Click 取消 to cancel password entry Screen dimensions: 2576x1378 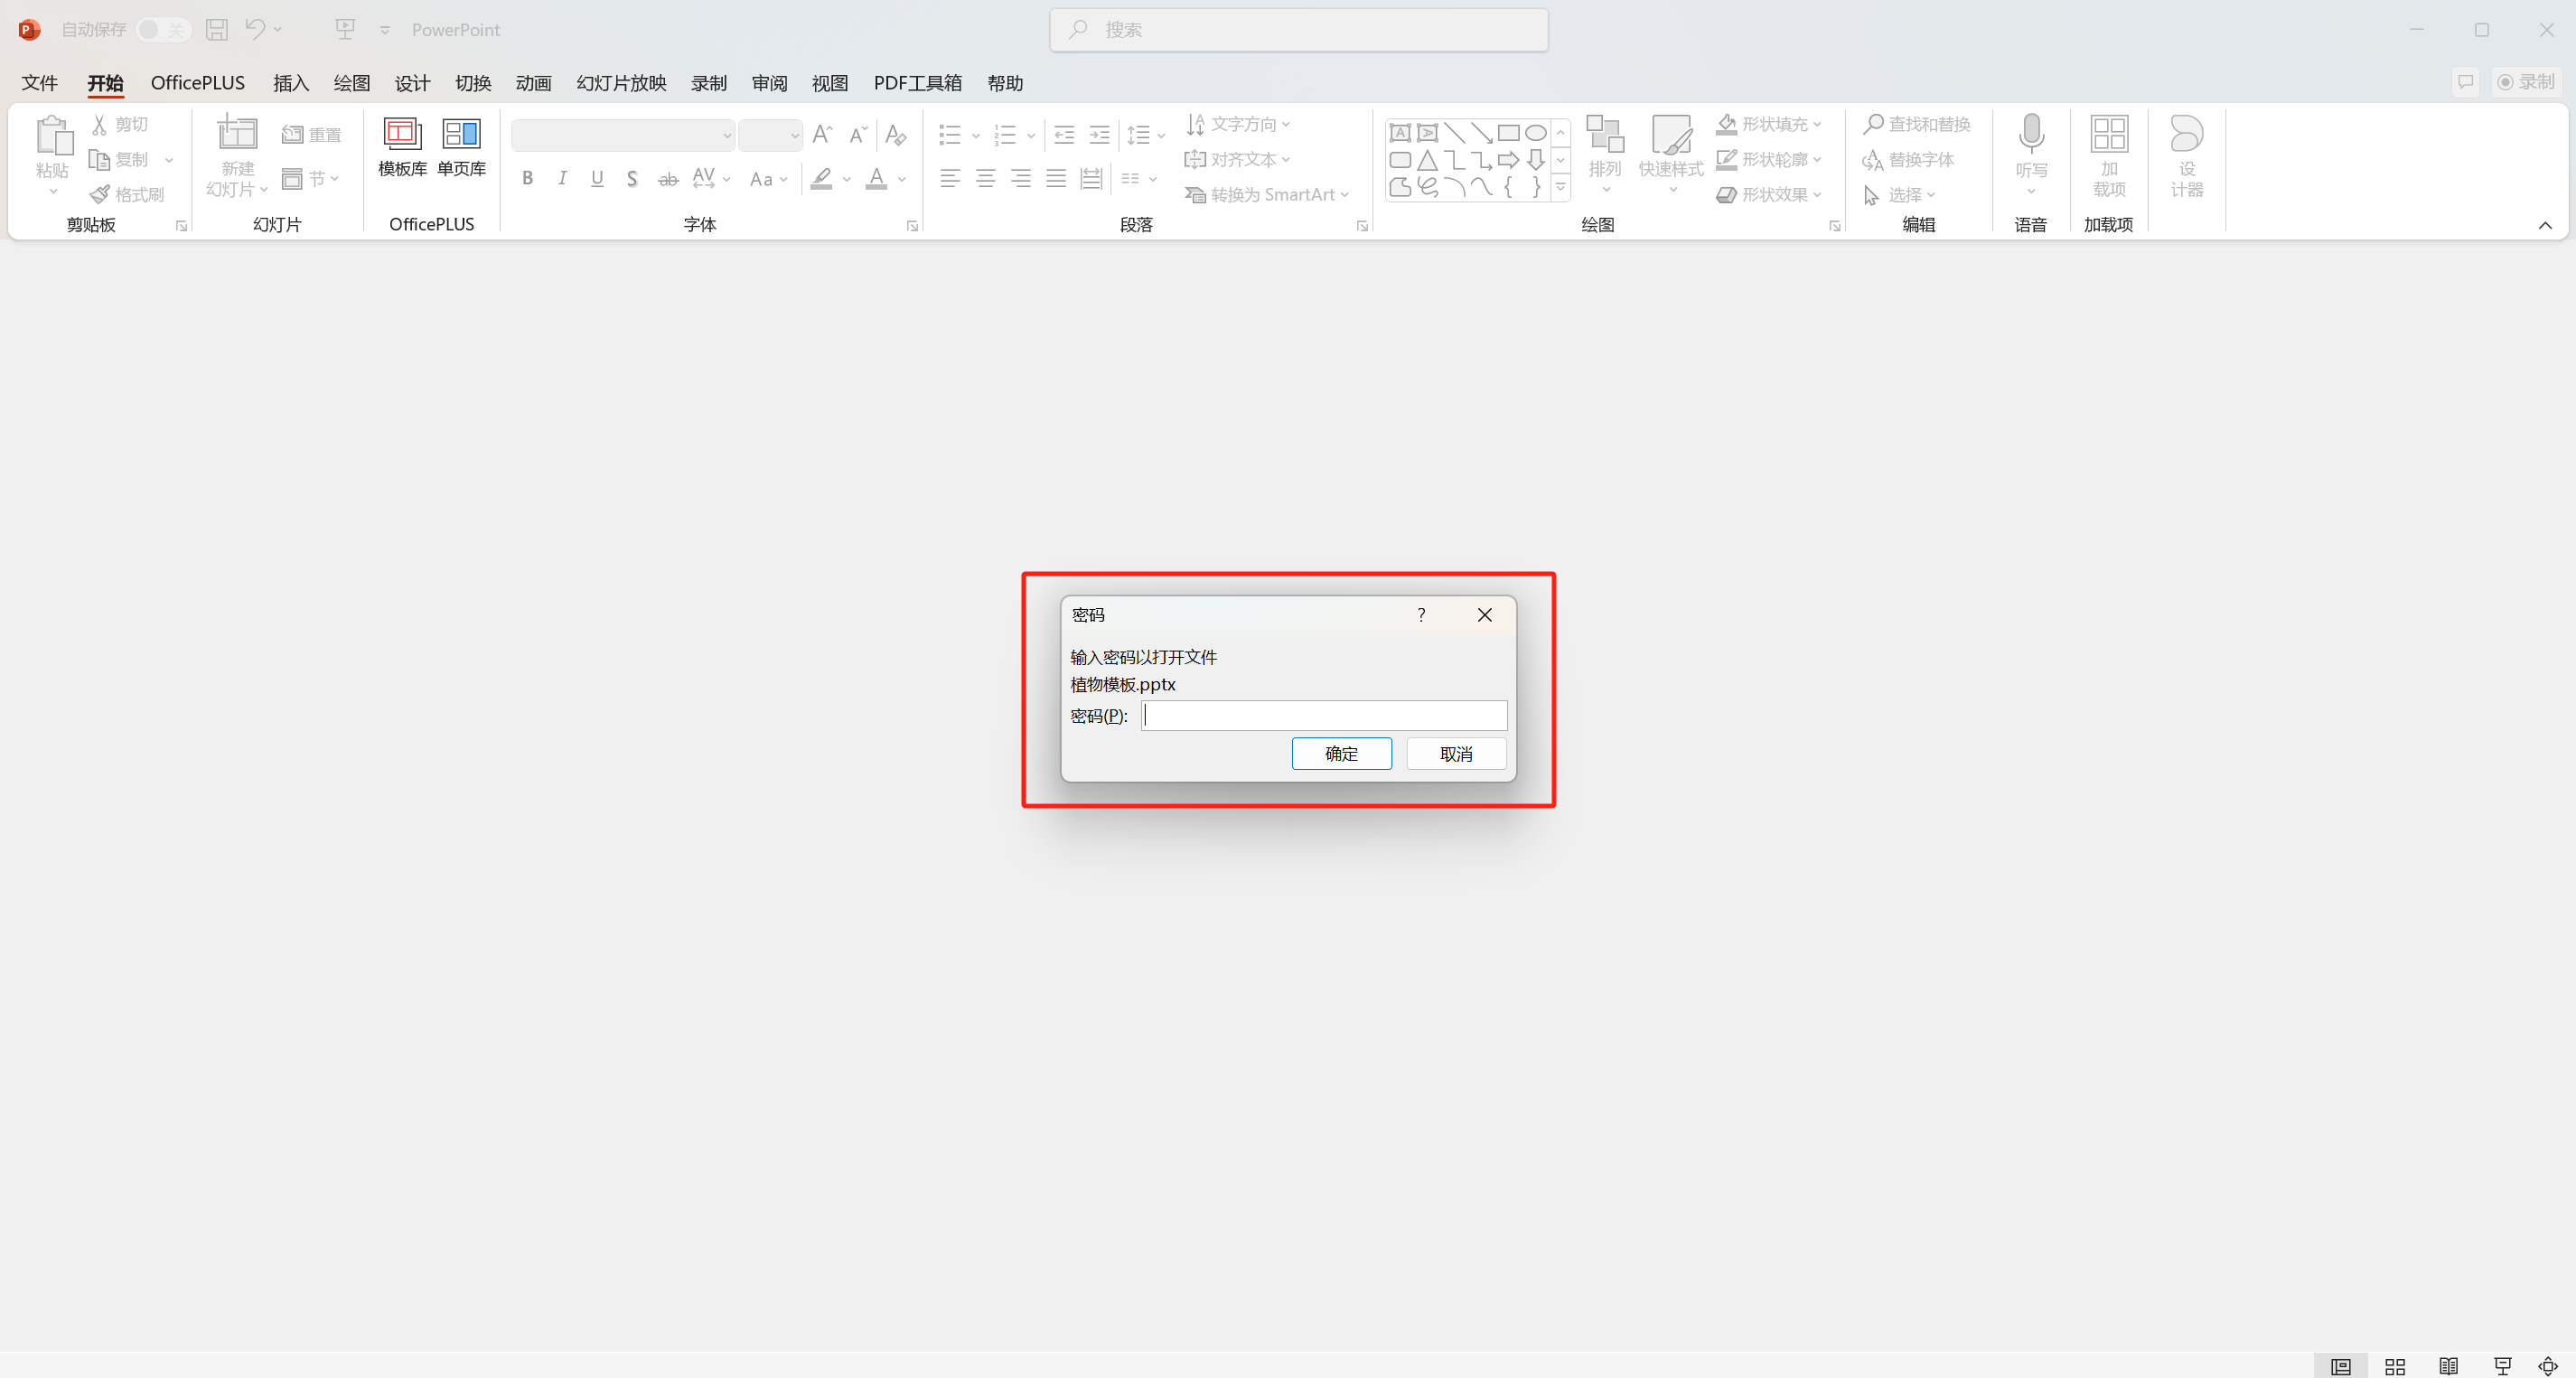click(x=1455, y=753)
